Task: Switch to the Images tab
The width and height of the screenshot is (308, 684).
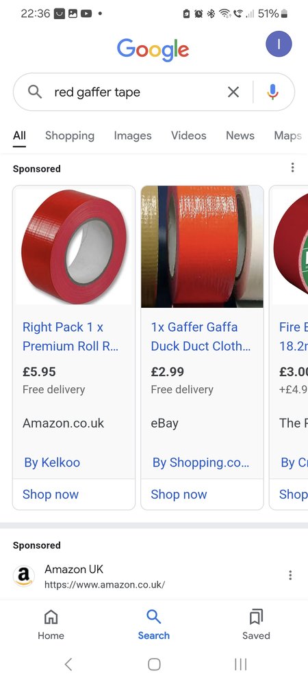Action: coord(133,135)
